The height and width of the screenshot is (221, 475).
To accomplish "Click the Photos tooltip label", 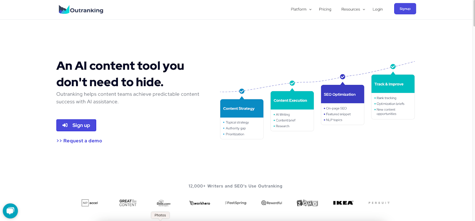I will click(160, 215).
